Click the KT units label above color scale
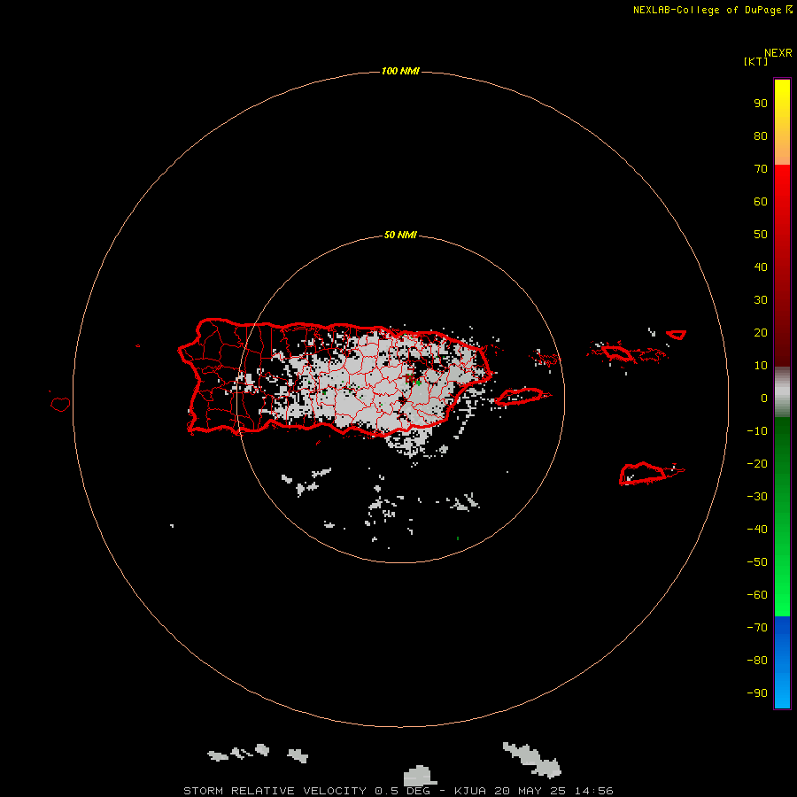The image size is (797, 797). [755, 61]
